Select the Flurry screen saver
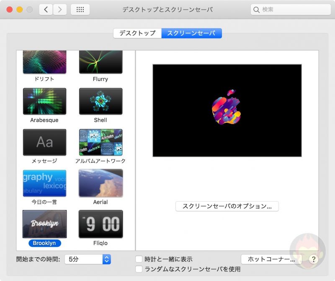Viewport: 335px width, 281px height. 100,61
